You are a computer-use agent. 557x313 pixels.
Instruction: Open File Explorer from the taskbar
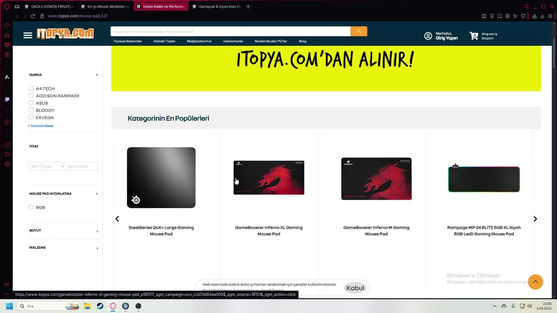point(87,306)
